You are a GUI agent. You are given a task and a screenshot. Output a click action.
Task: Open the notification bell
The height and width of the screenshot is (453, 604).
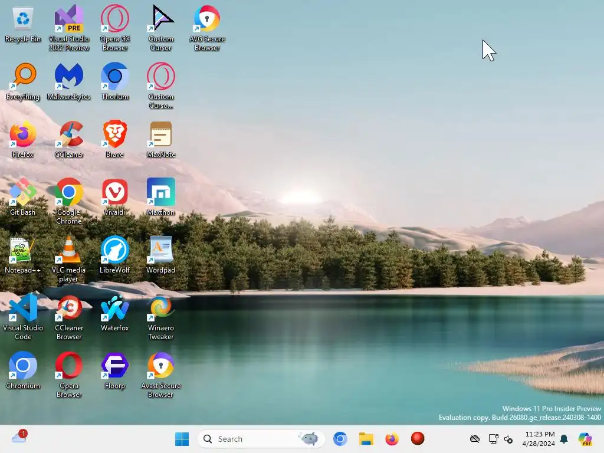(564, 439)
